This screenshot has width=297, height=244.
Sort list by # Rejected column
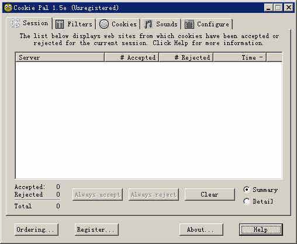click(x=186, y=57)
